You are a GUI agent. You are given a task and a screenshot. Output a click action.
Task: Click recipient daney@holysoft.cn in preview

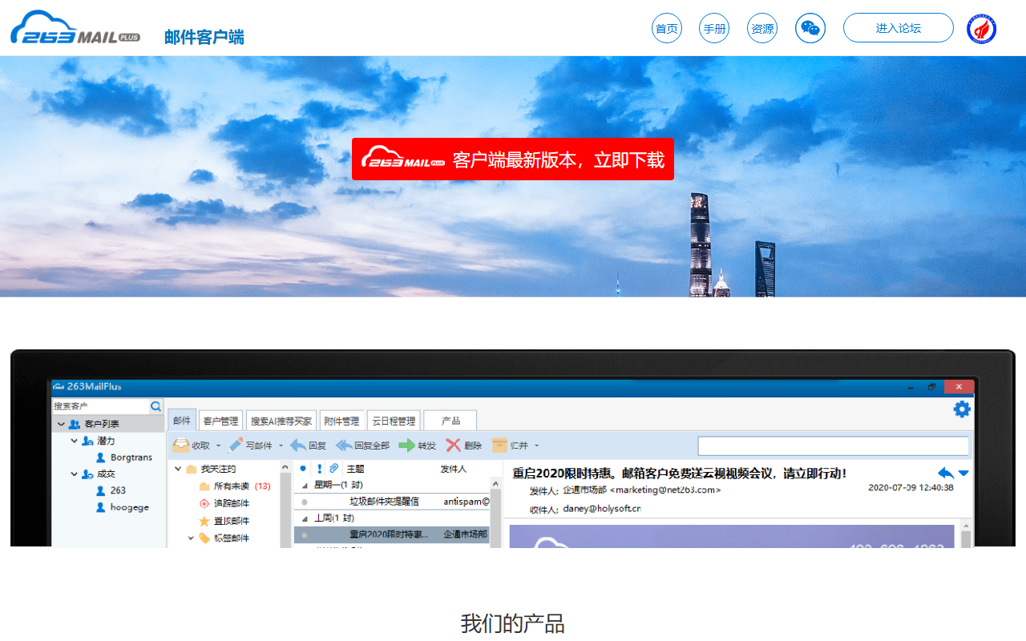pyautogui.click(x=602, y=509)
